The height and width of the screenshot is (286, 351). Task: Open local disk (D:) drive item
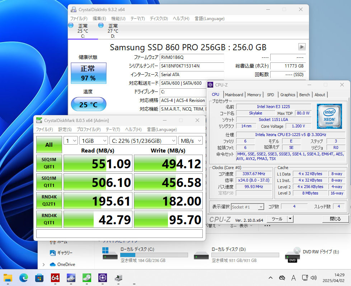(237, 255)
